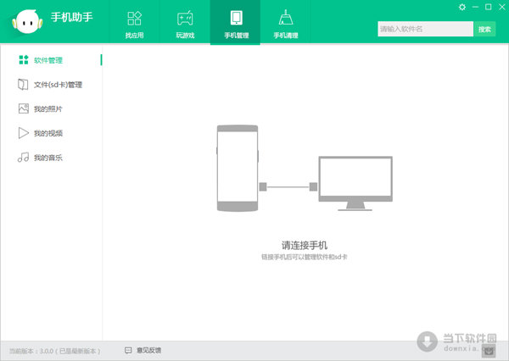
Task: Click the 手机助手 title text
Action: 72,17
